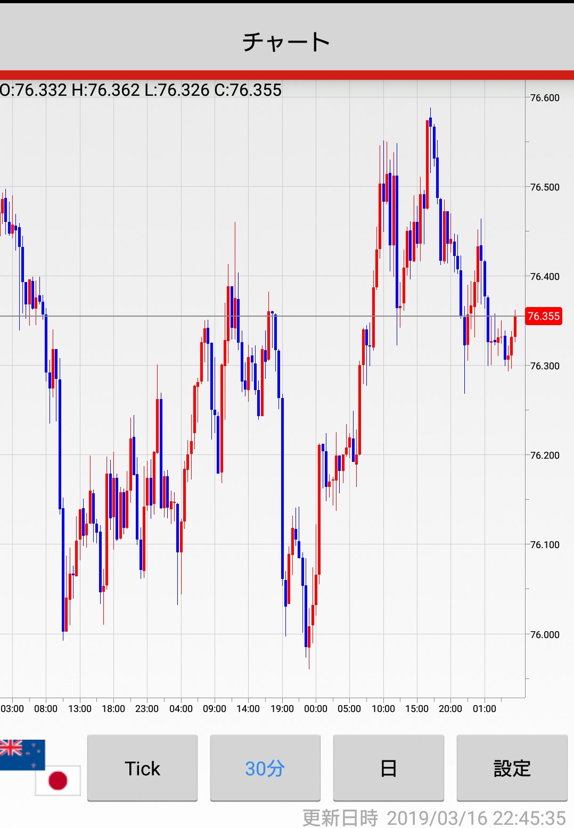Open the 設定 settings button
The height and width of the screenshot is (828, 574).
[x=512, y=768]
